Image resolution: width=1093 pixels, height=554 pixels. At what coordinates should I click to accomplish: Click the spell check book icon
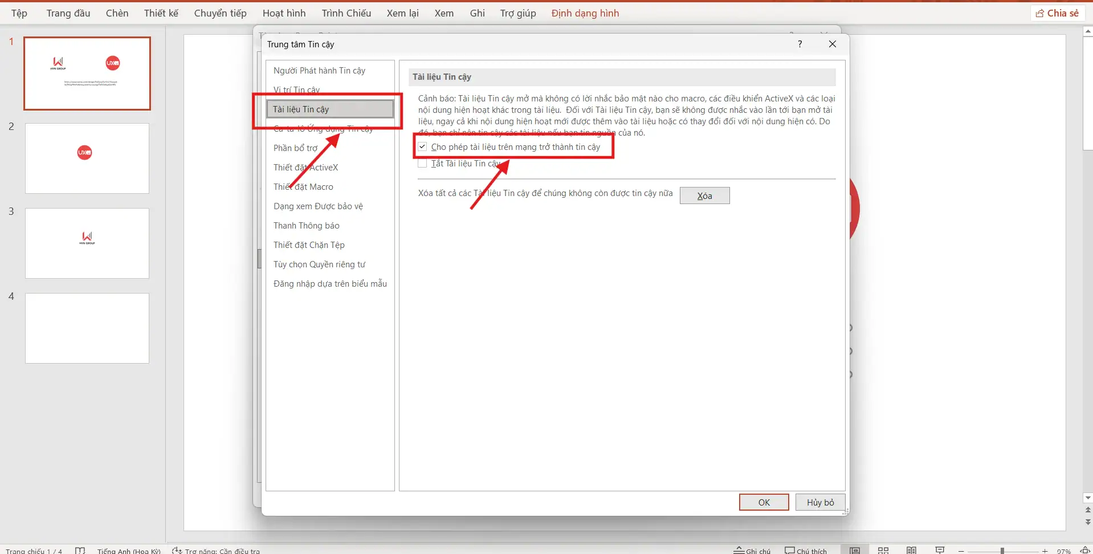point(80,550)
